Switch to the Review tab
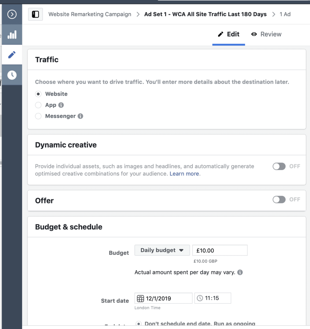The image size is (310, 329). (x=266, y=34)
